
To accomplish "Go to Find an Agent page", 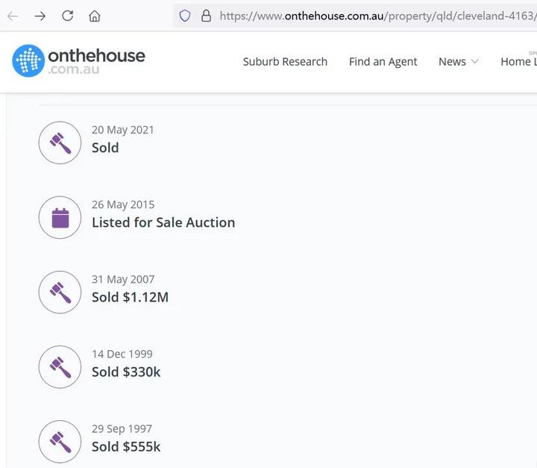I will click(383, 62).
